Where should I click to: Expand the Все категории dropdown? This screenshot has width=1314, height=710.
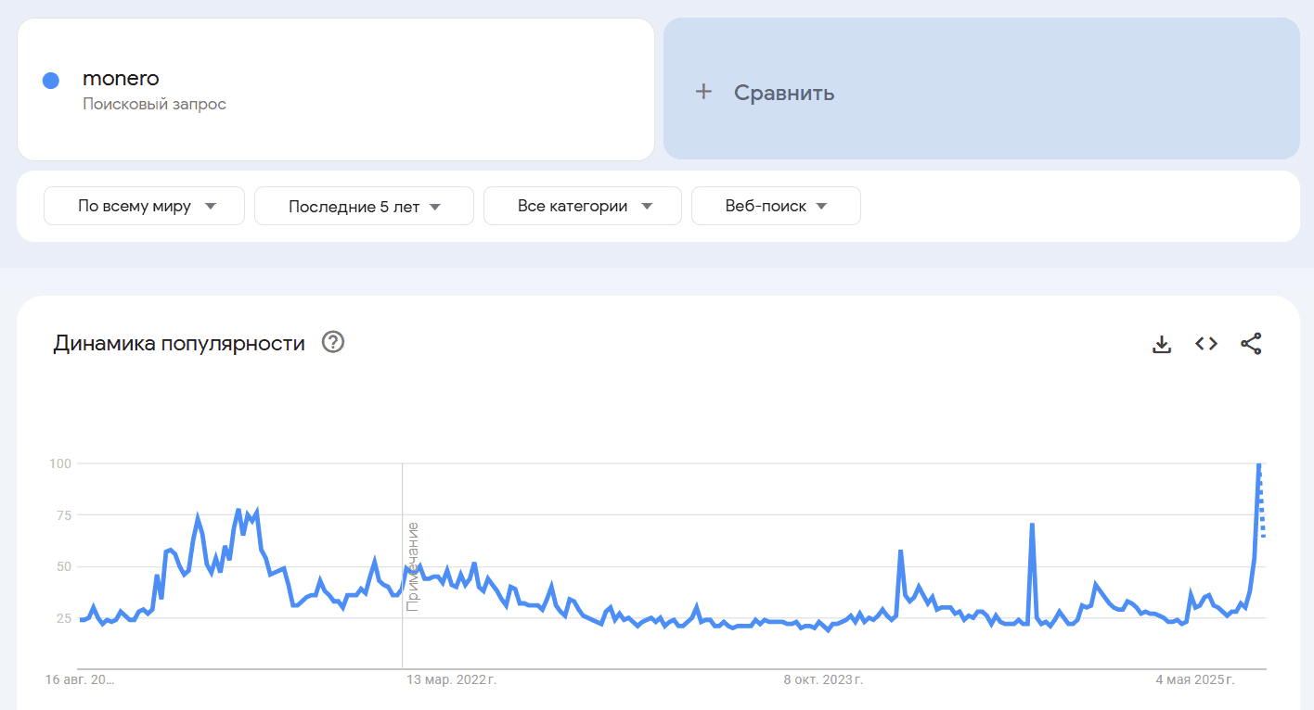[x=583, y=206]
